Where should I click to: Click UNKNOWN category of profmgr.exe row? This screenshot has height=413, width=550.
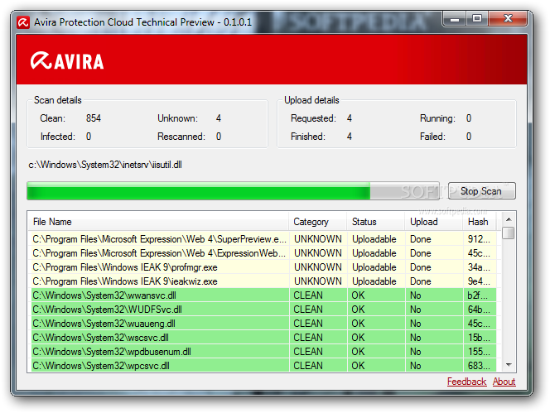tap(318, 267)
